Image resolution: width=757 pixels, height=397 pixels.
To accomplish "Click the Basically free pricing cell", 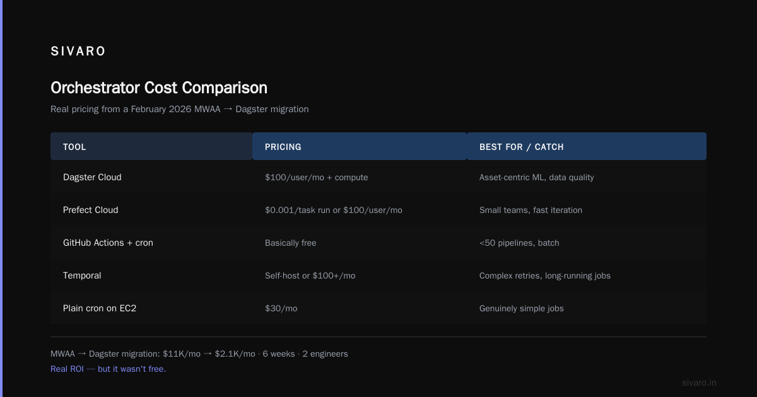I will [291, 243].
